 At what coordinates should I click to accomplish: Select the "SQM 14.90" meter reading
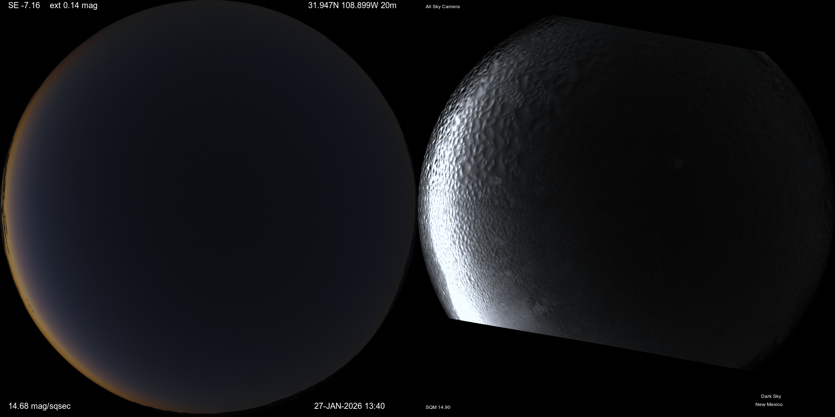pos(438,407)
